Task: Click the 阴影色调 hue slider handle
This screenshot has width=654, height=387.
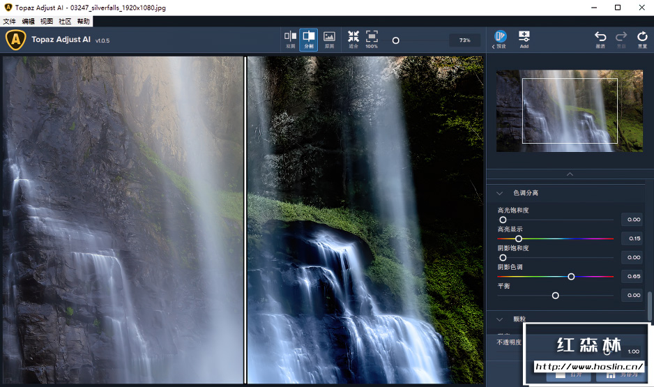Action: 571,277
